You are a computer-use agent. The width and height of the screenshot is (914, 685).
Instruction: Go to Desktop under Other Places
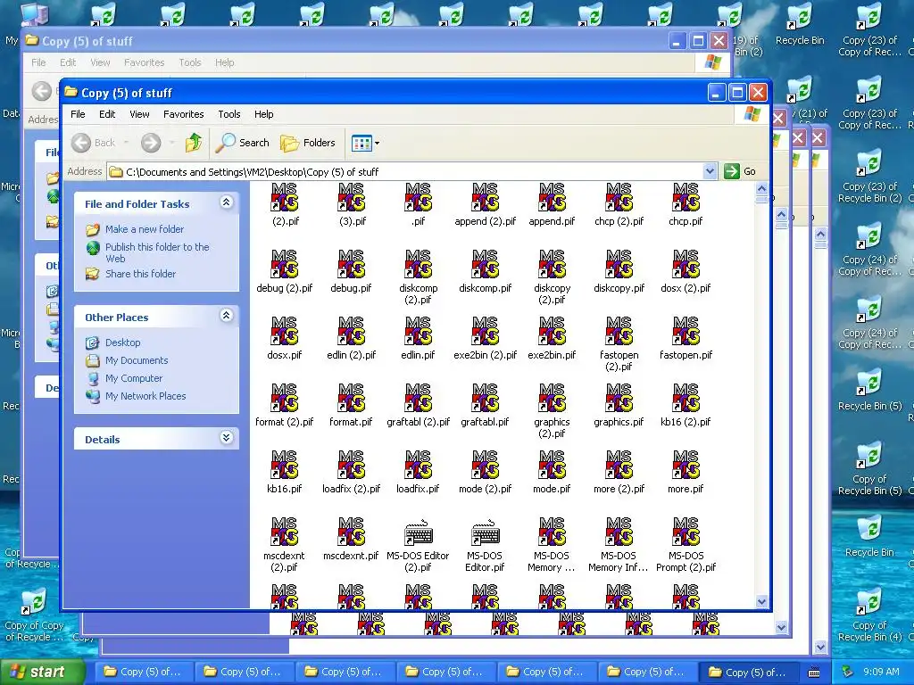tap(122, 342)
